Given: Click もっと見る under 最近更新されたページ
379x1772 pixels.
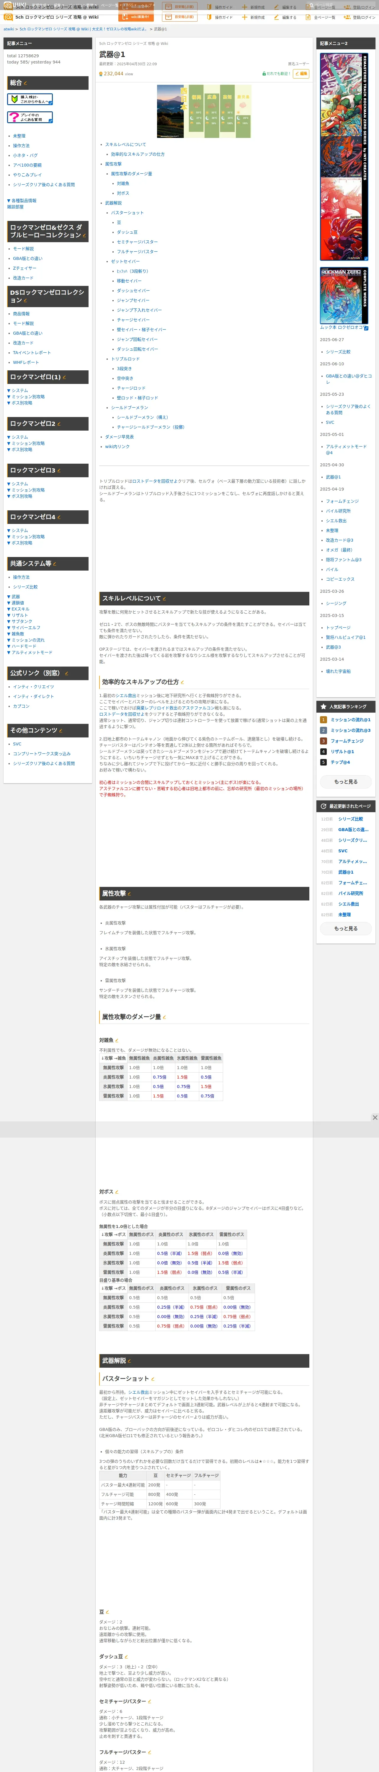Looking at the screenshot, I should click(346, 928).
